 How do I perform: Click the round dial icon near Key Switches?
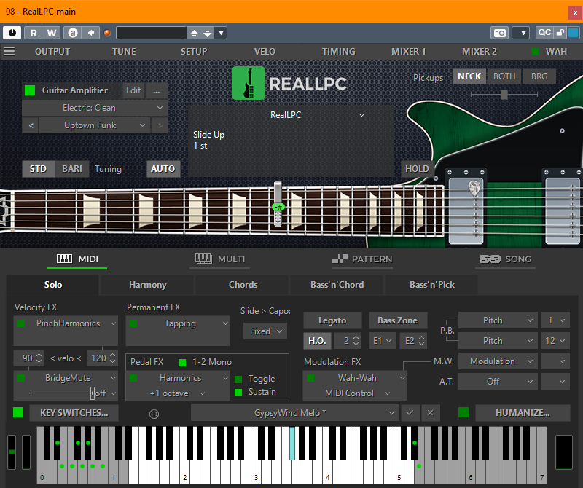coord(154,414)
